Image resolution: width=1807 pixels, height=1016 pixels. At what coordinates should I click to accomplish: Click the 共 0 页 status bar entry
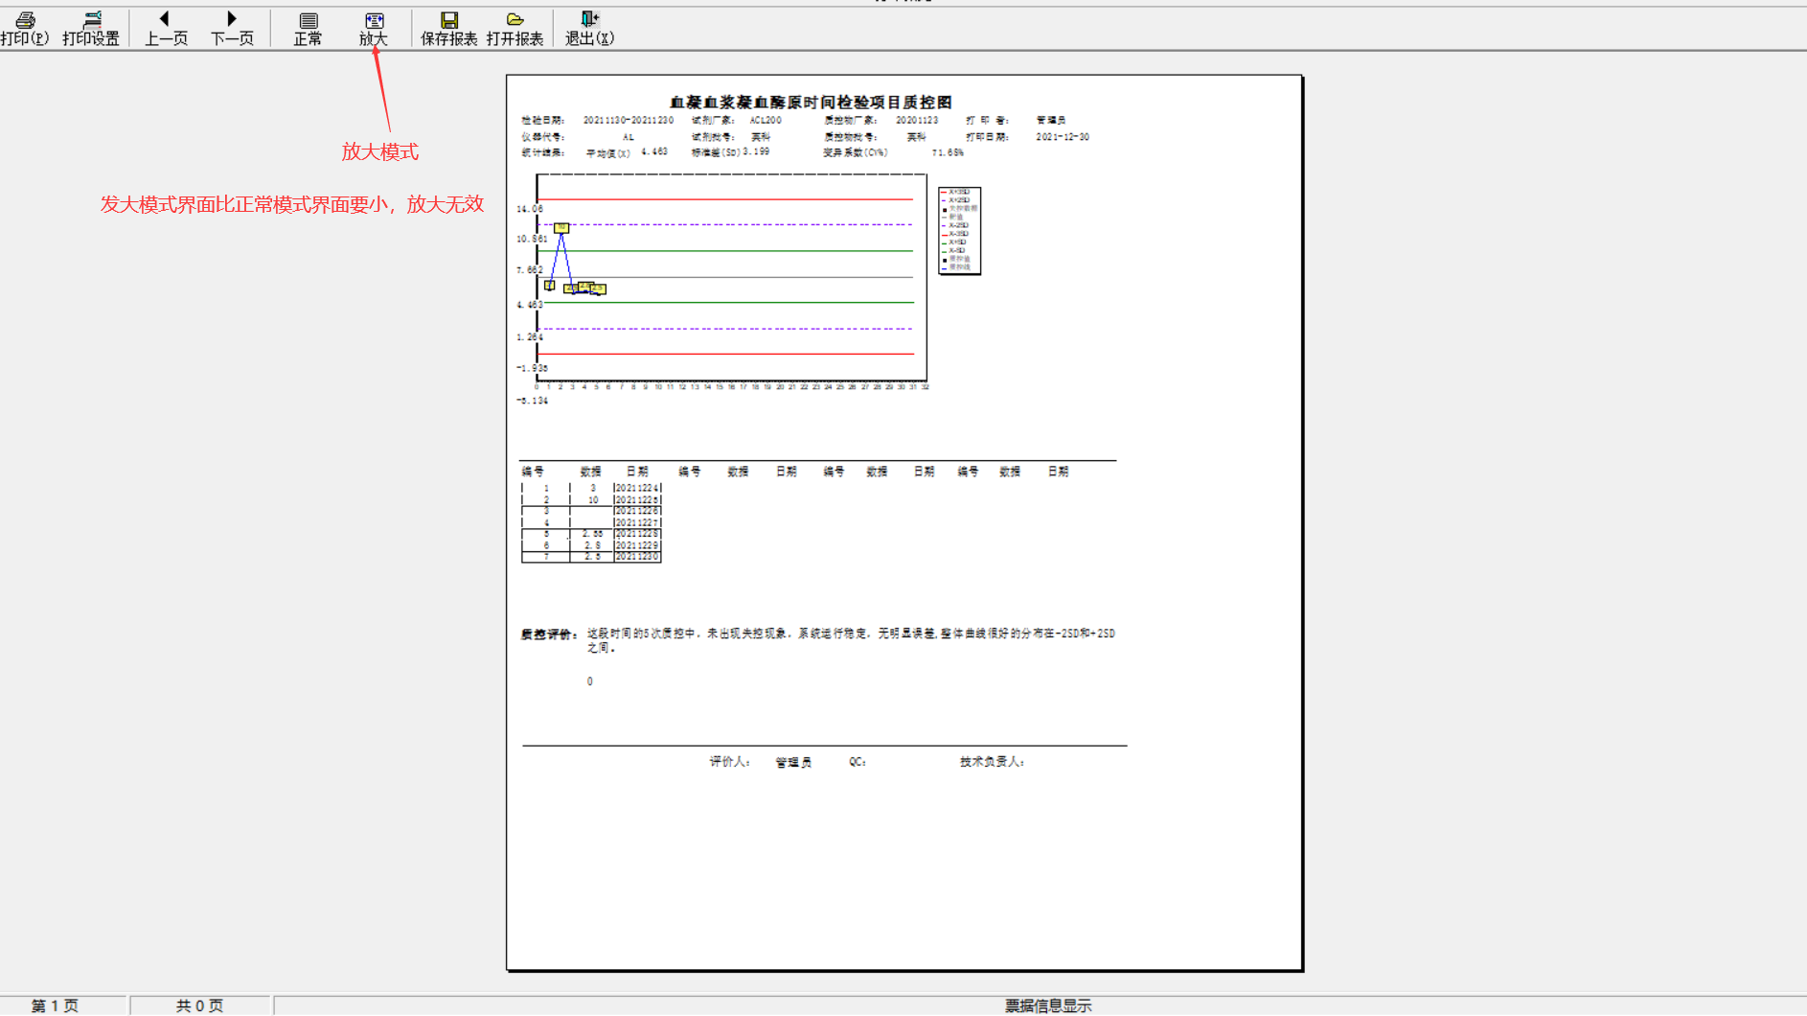tap(199, 1005)
